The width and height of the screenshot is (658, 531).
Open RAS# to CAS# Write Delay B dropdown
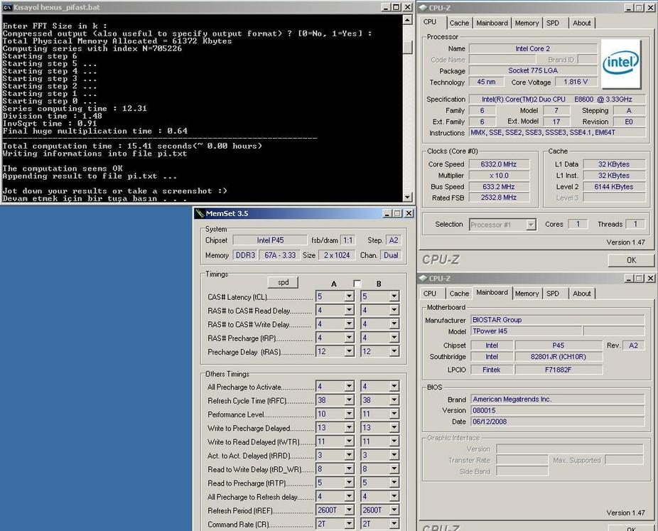point(394,324)
